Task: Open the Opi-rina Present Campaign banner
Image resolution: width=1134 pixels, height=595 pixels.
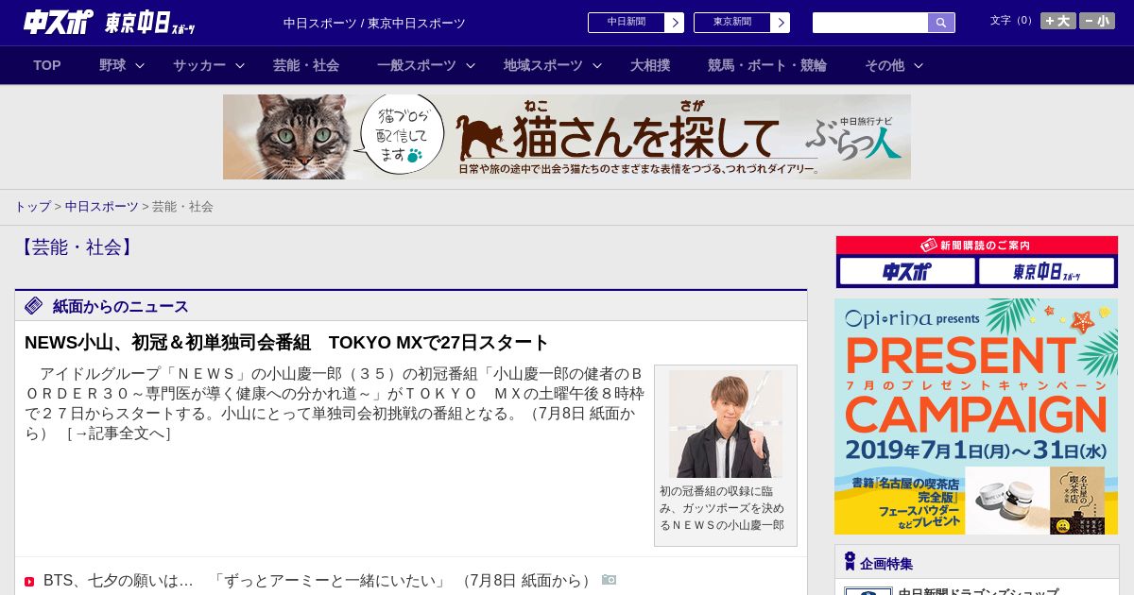Action: pyautogui.click(x=976, y=416)
